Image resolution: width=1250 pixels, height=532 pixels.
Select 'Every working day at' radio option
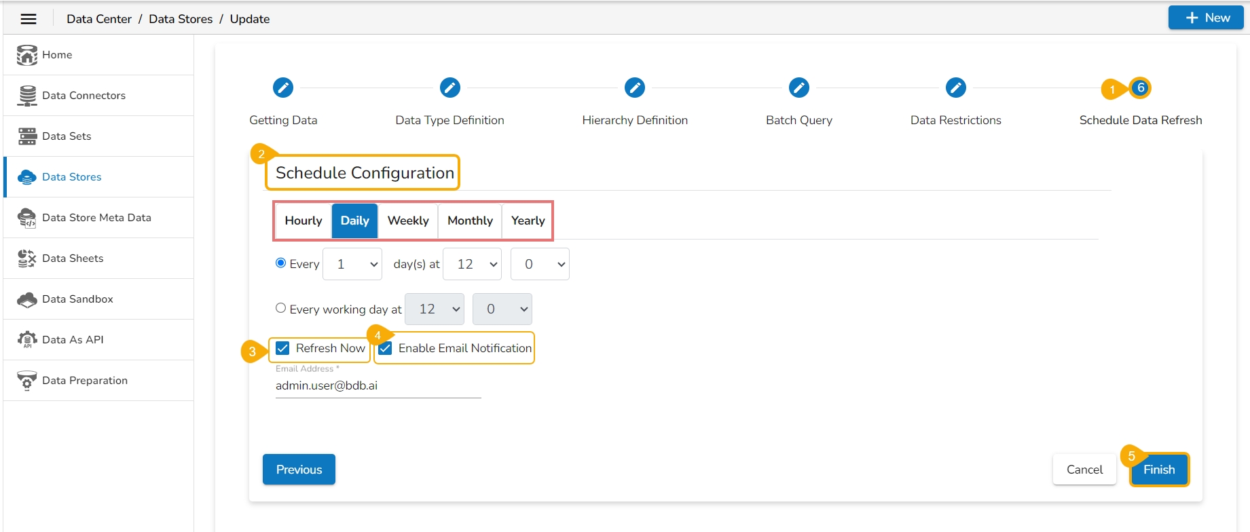point(280,308)
